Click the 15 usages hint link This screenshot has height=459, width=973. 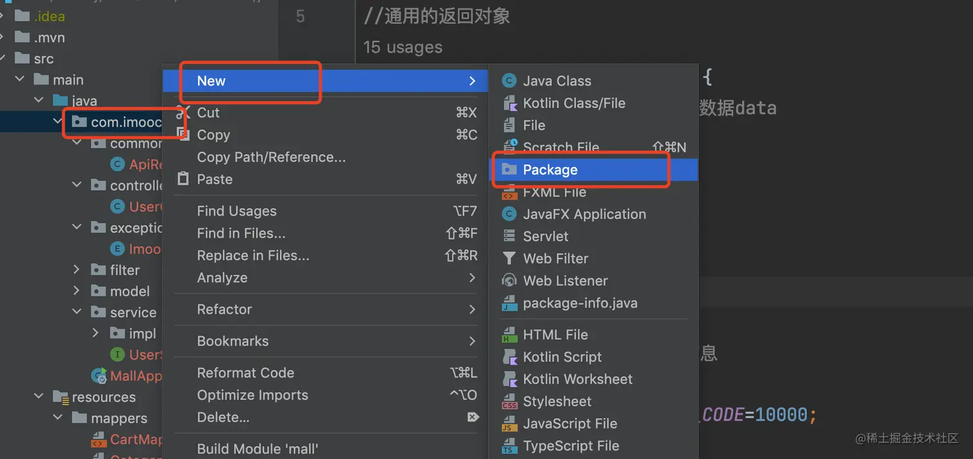tap(403, 47)
